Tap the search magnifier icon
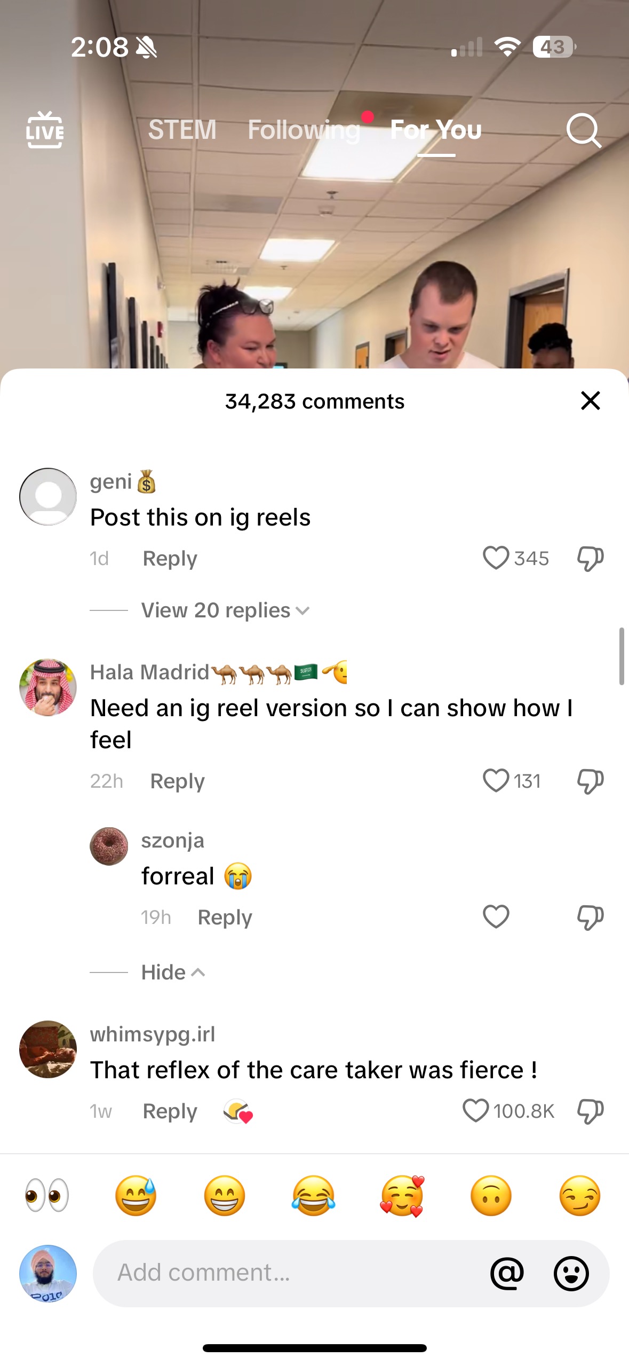 [x=584, y=130]
